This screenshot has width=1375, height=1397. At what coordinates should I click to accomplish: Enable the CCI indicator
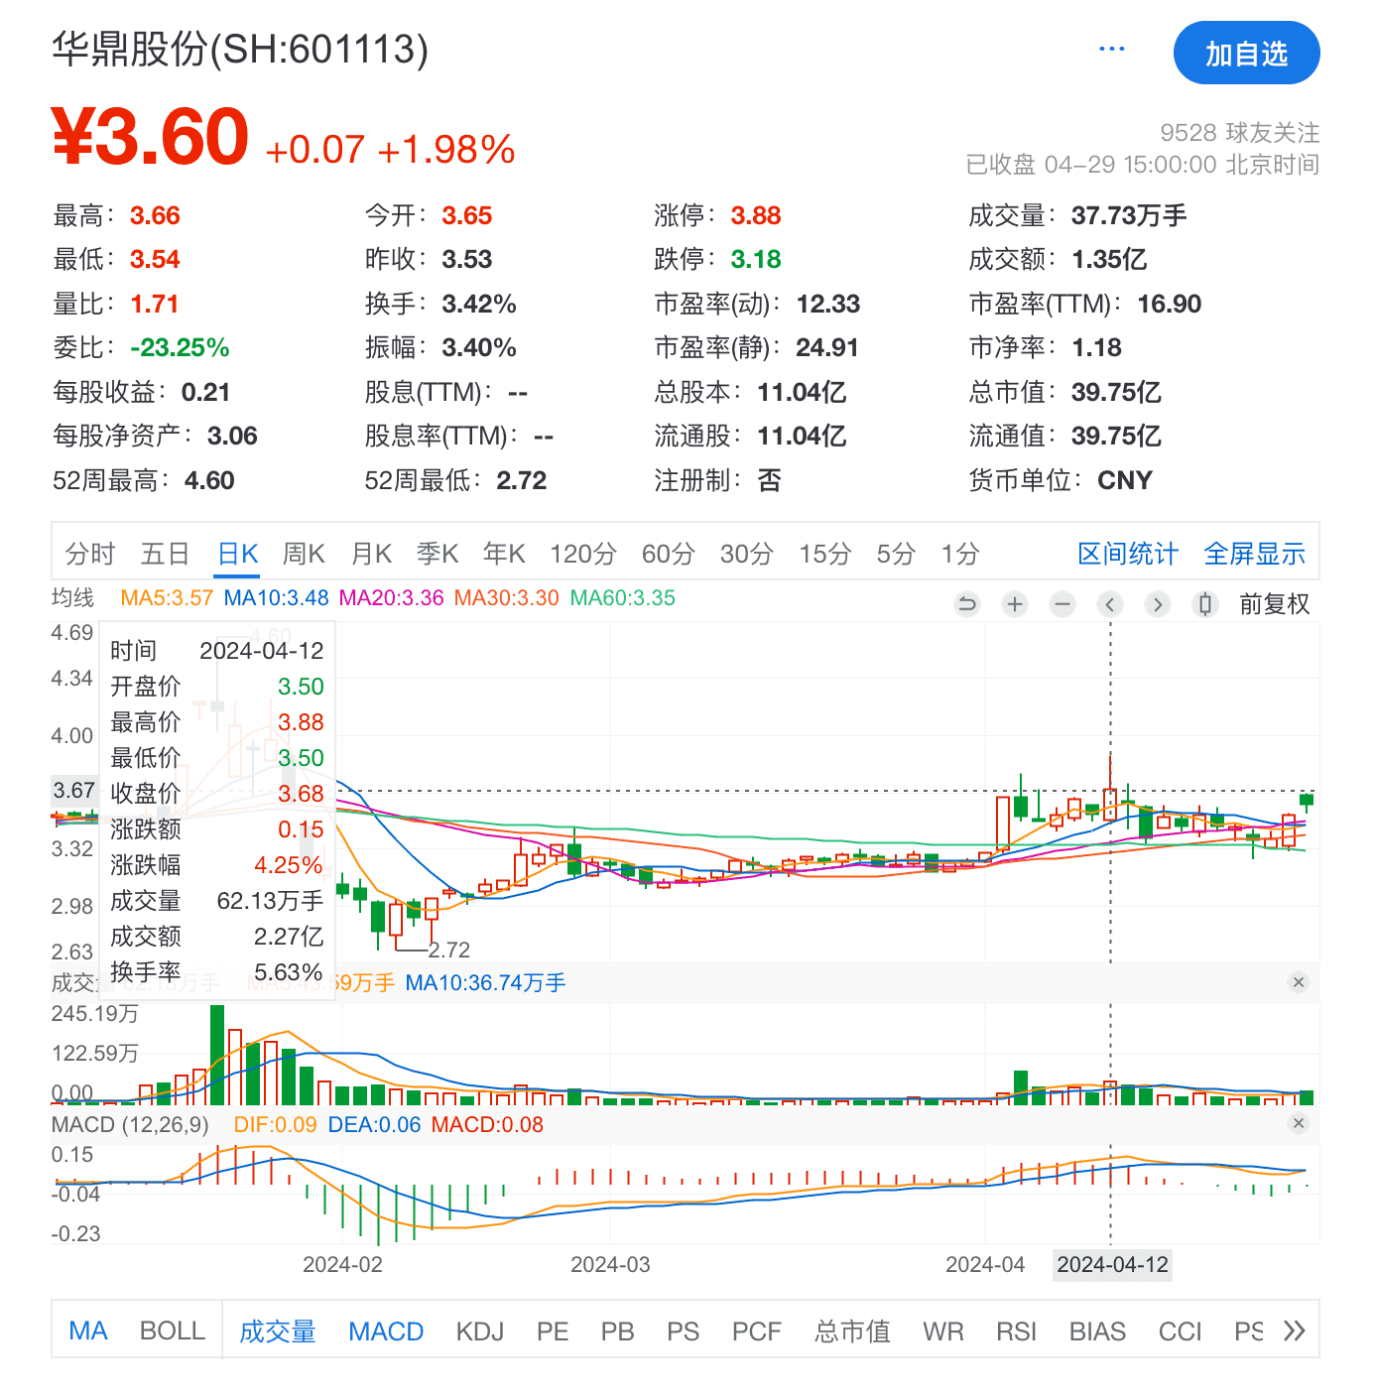coord(1180,1332)
